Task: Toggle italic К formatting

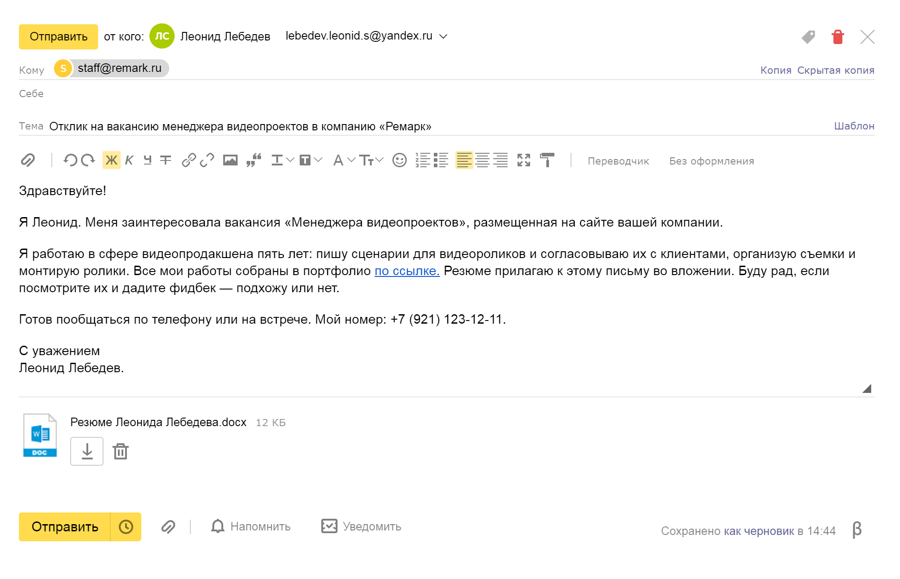Action: 129,160
